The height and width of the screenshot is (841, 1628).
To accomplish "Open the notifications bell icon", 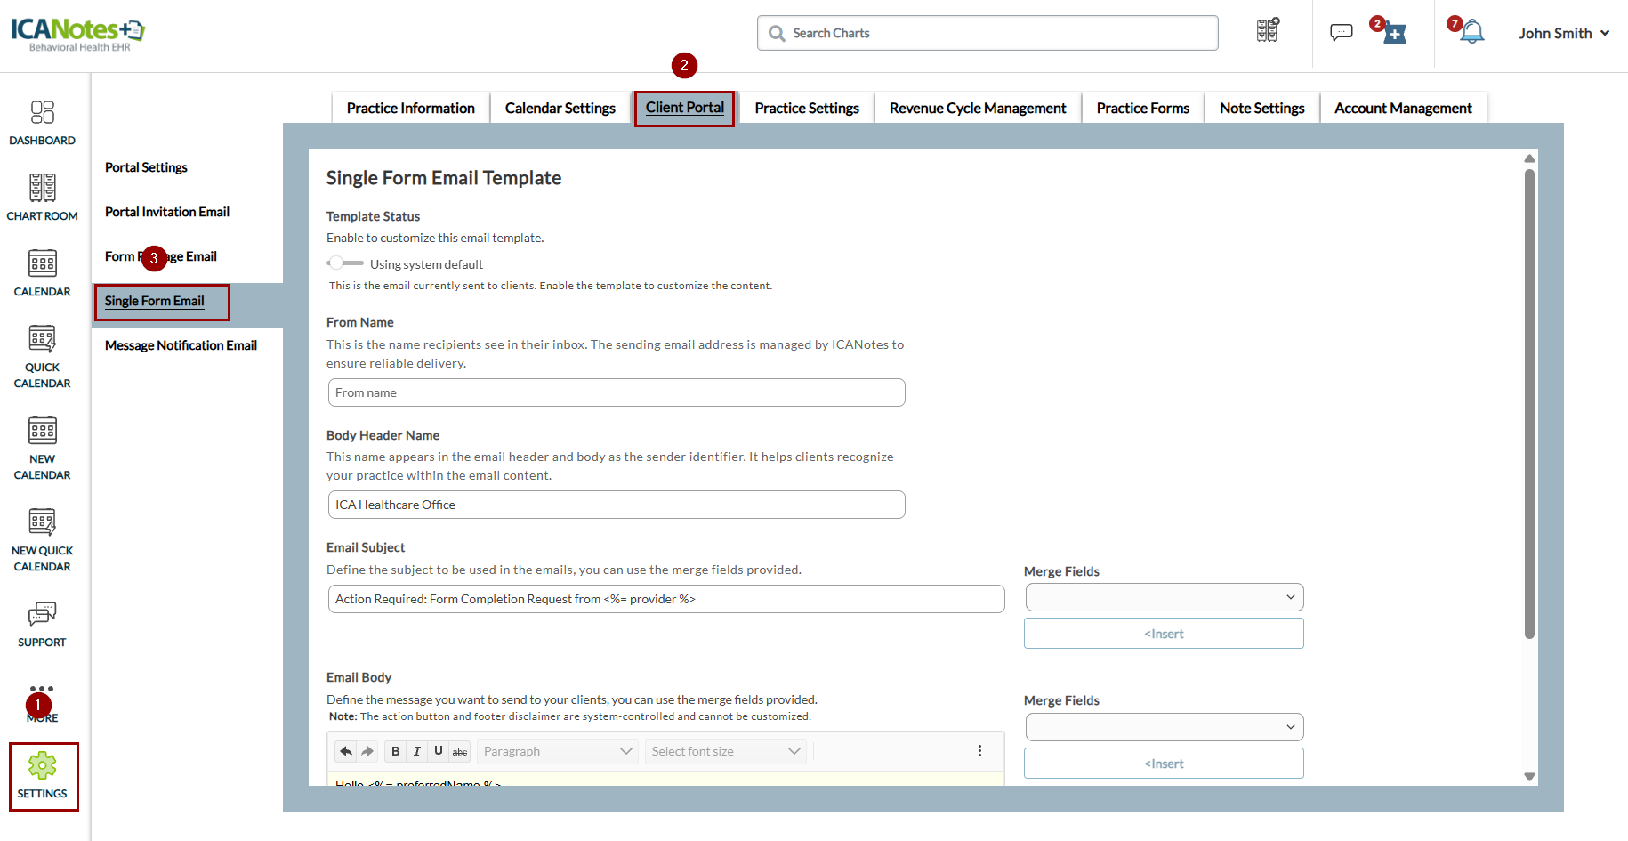I will point(1472,33).
